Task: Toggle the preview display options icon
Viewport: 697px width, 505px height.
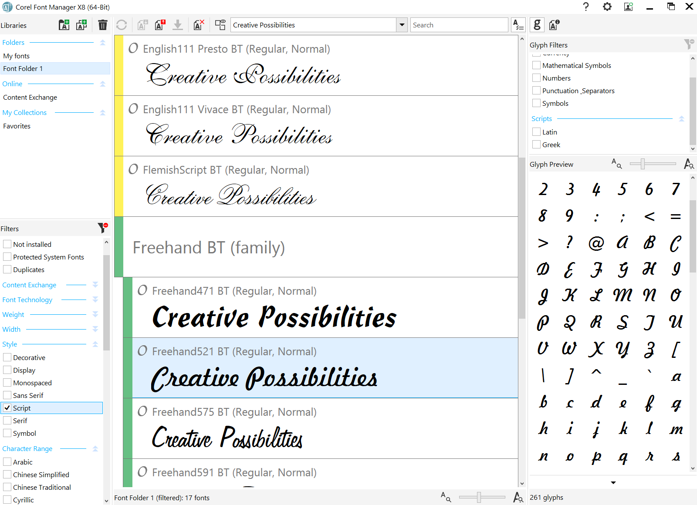Action: 220,25
